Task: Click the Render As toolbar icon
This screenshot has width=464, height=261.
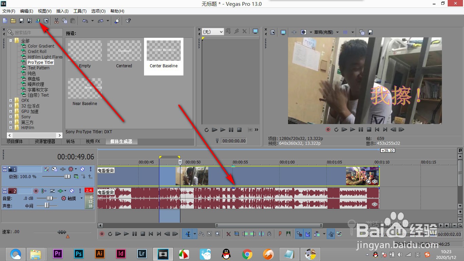Action: click(x=38, y=21)
